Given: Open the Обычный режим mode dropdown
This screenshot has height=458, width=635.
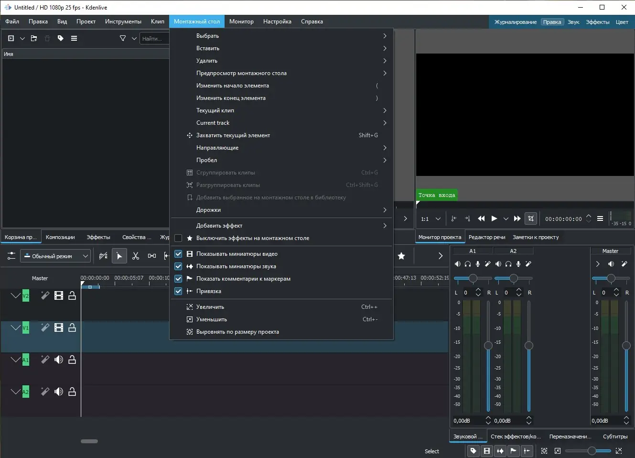Looking at the screenshot, I should coord(55,256).
